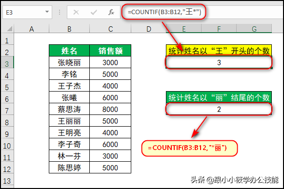Select cell containing 王子杰
The height and width of the screenshot is (189, 284).
tap(69, 86)
